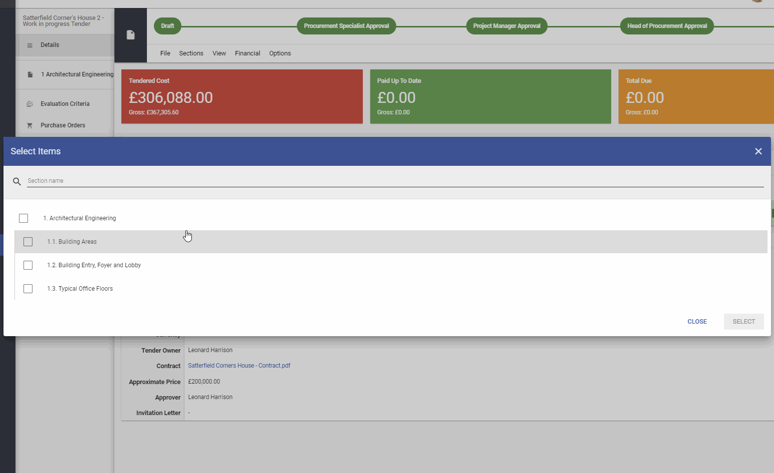
Task: Click the search magnifier icon in dialog
Action: 17,181
